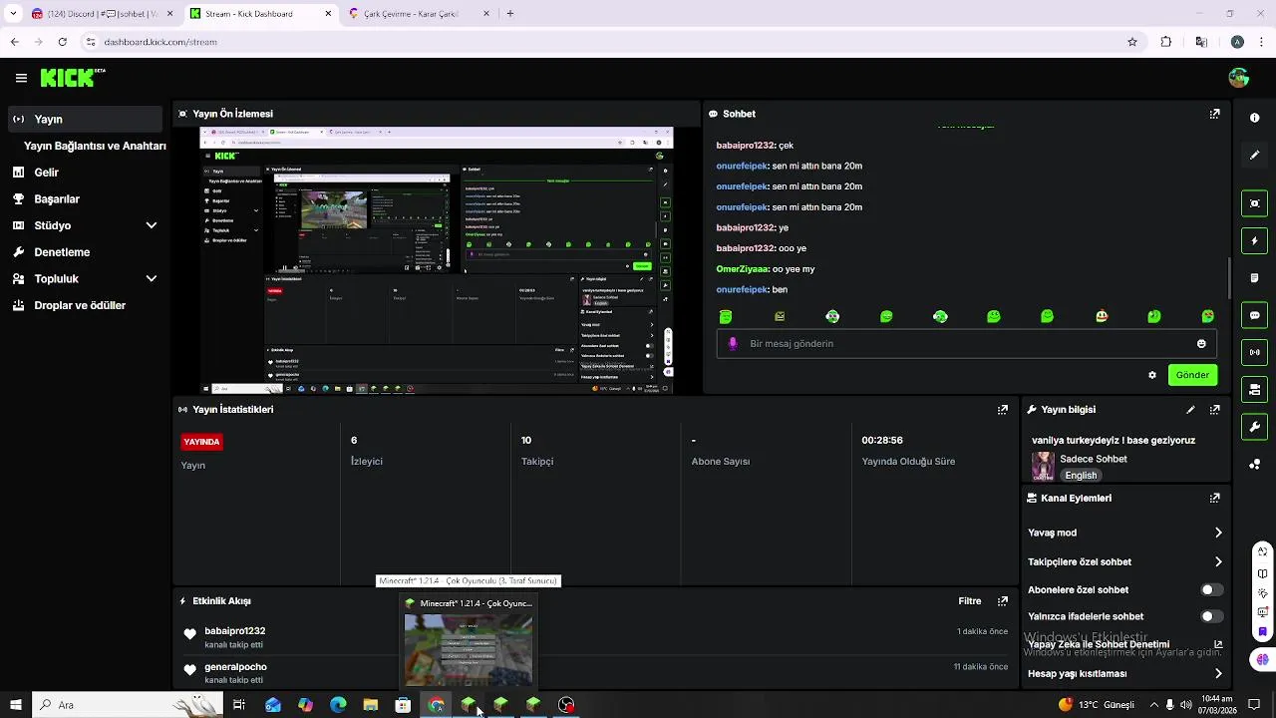Image resolution: width=1276 pixels, height=718 pixels.
Task: Click the Minecraft taskbar preview thumbnail
Action: (469, 649)
